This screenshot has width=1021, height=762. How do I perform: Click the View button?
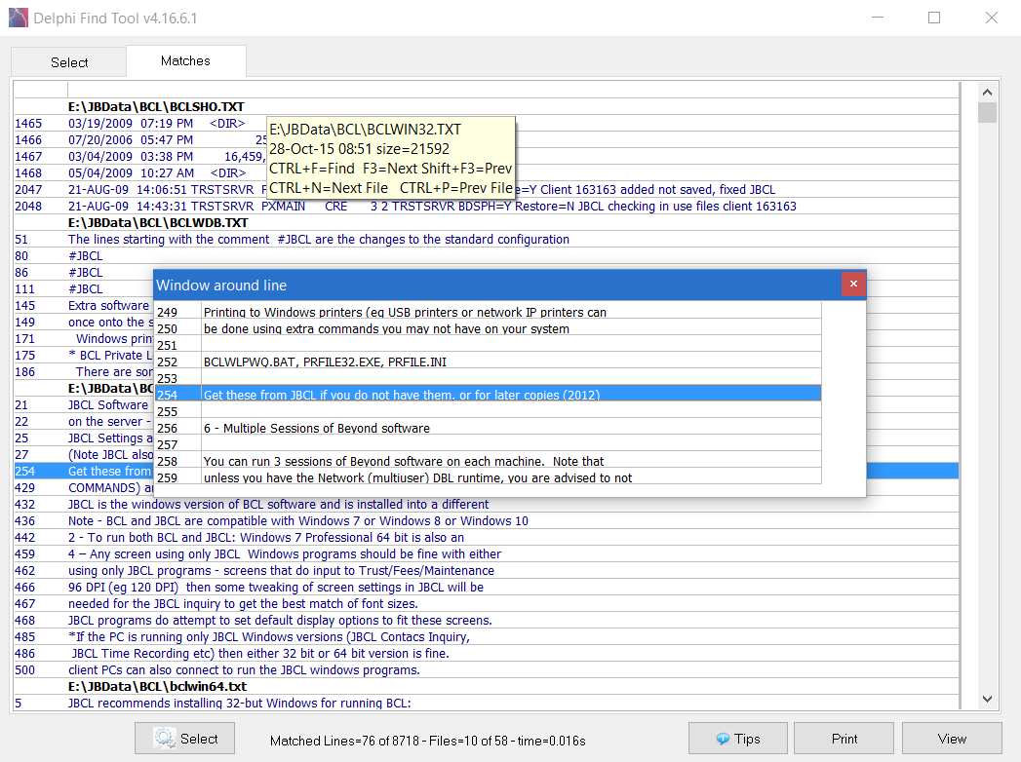(951, 739)
